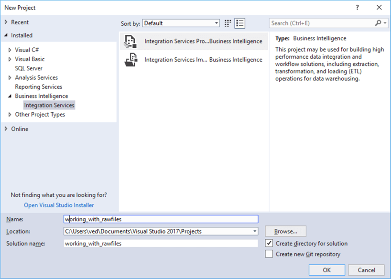Select Other Project Types tree item

(x=40, y=115)
